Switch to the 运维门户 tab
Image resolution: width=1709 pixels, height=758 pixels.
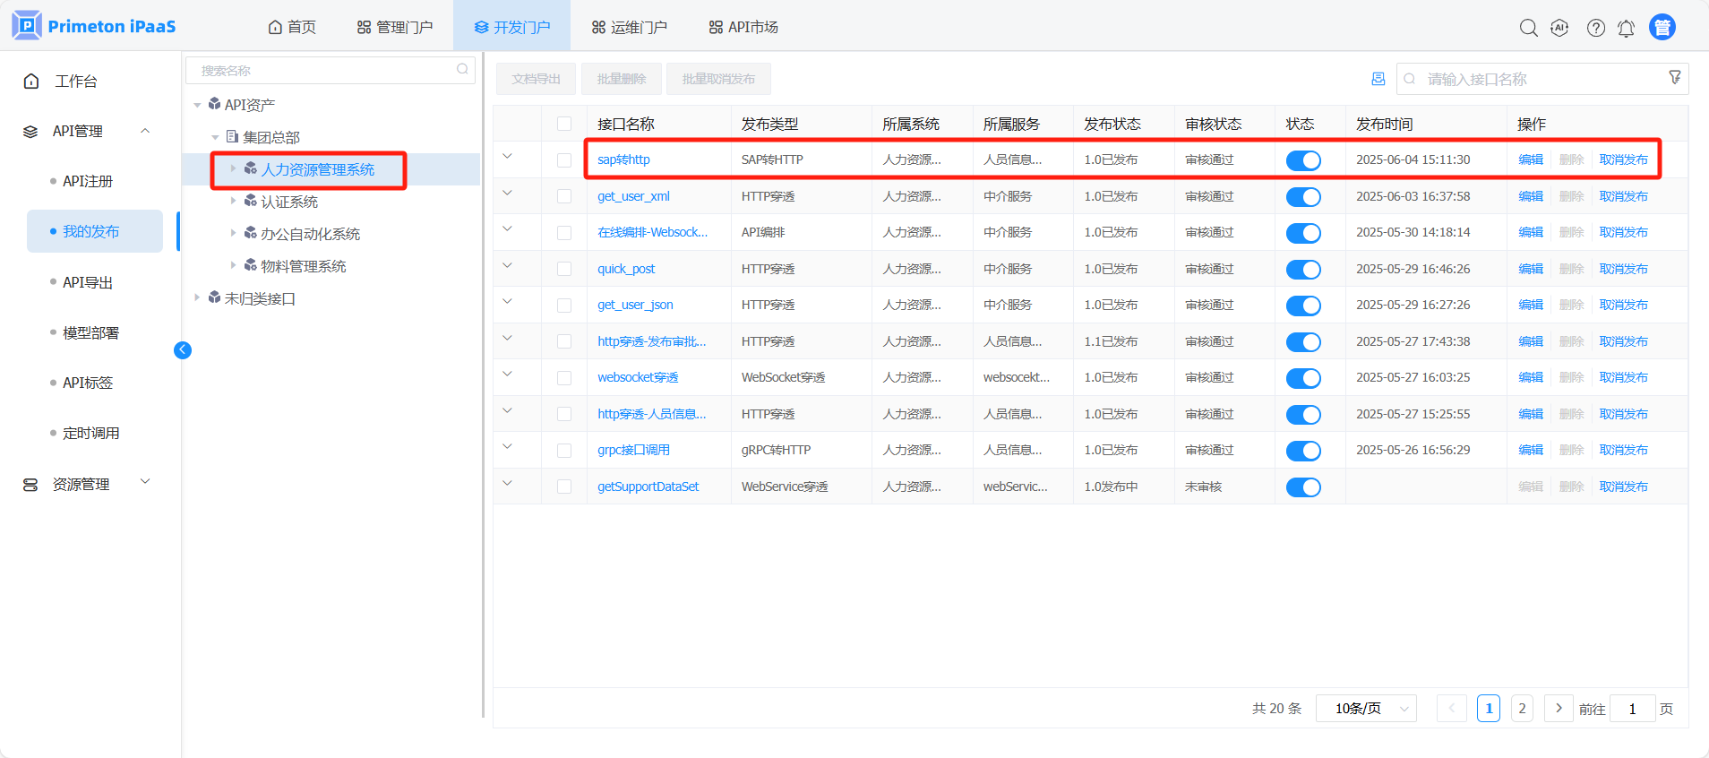click(x=630, y=27)
